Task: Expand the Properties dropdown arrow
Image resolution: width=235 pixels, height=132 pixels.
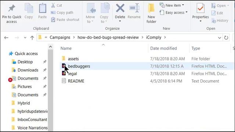Action: click(x=200, y=21)
